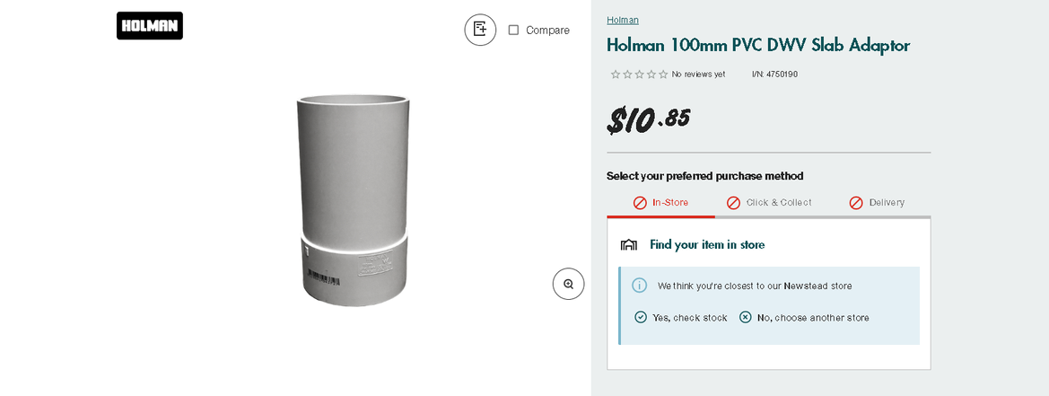The height and width of the screenshot is (396, 1049).
Task: Click the X icon beside No
Action: click(746, 317)
